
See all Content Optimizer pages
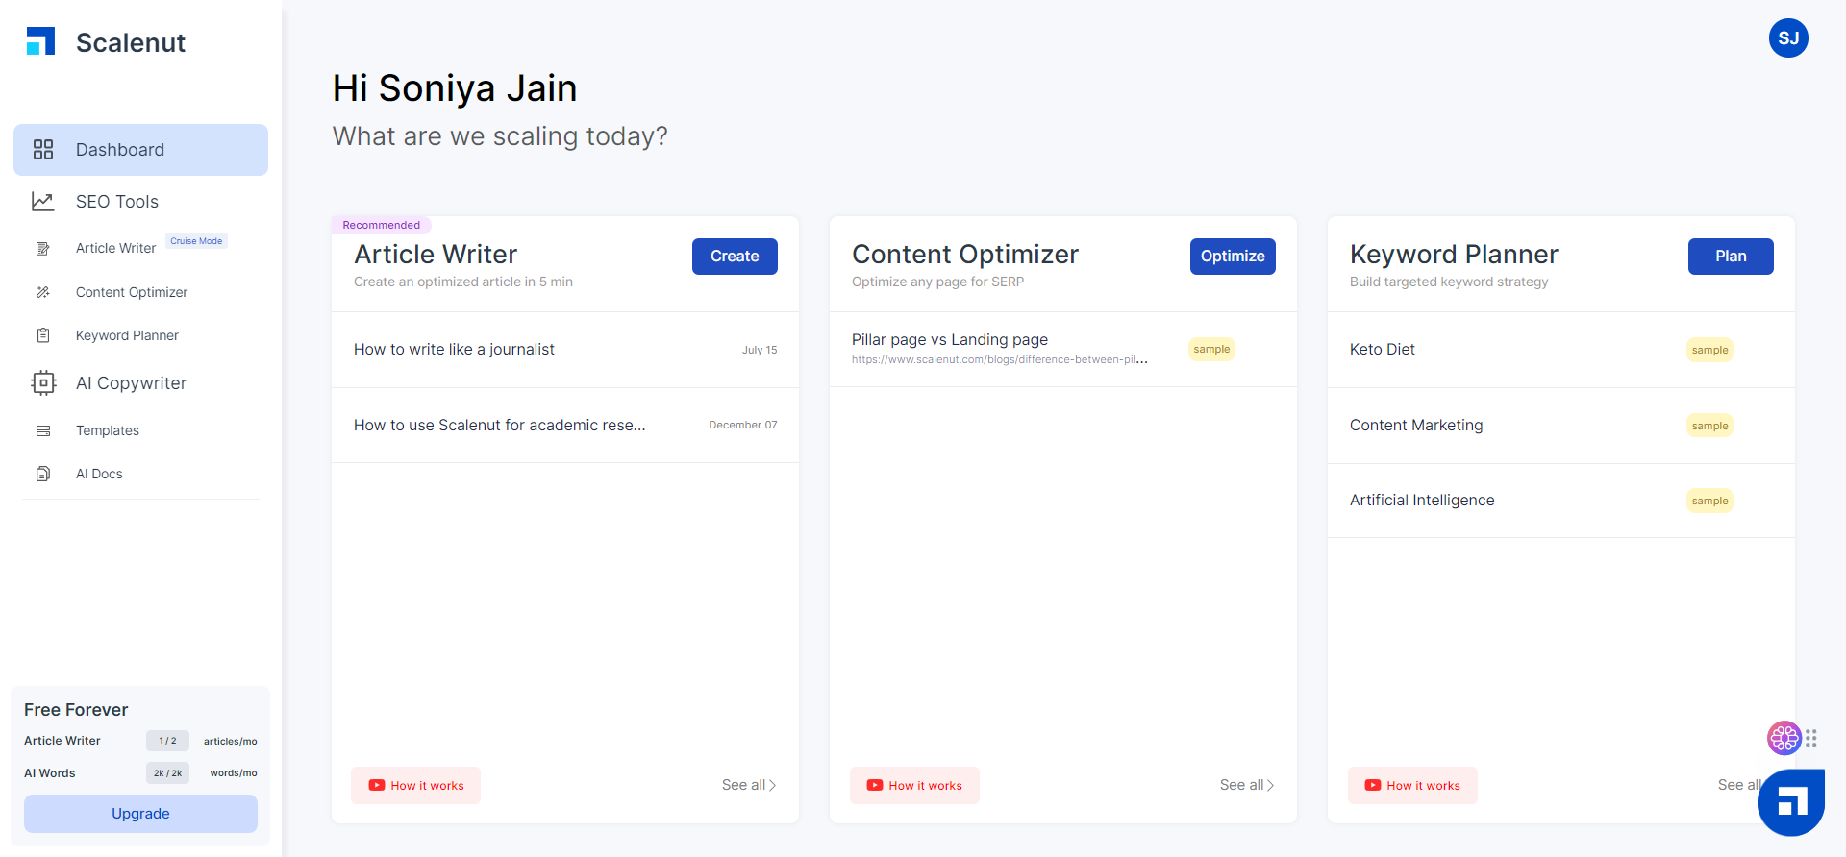pos(1247,785)
